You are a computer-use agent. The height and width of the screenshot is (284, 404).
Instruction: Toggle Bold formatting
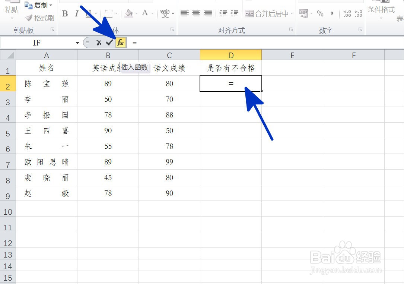pos(65,13)
